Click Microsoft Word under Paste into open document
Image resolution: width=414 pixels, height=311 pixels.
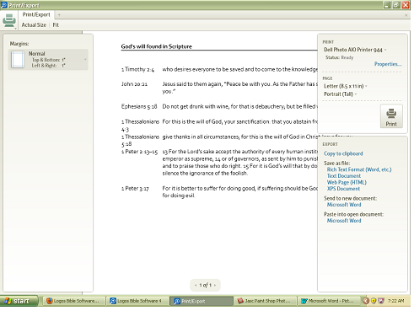(x=344, y=221)
